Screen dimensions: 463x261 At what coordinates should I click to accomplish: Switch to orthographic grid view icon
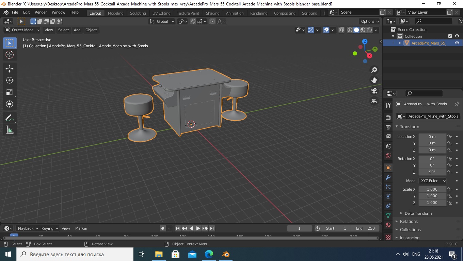point(374,101)
